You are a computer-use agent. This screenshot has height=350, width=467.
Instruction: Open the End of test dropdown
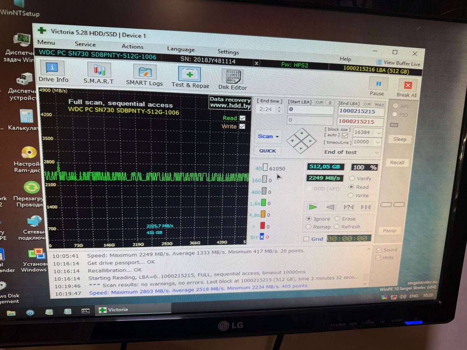351,152
